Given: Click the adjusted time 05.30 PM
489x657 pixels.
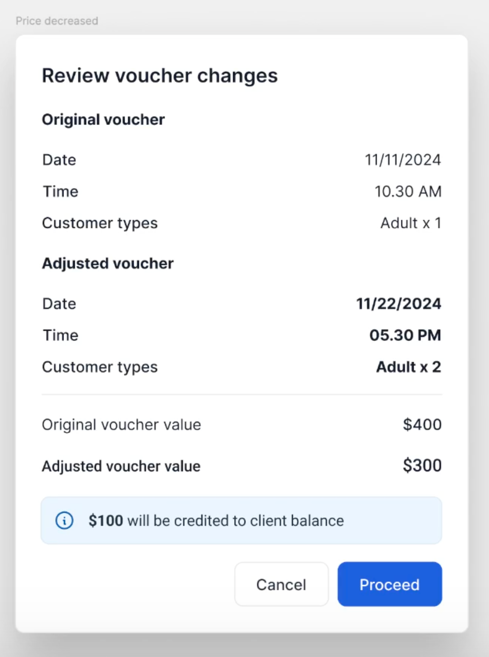Looking at the screenshot, I should 405,335.
